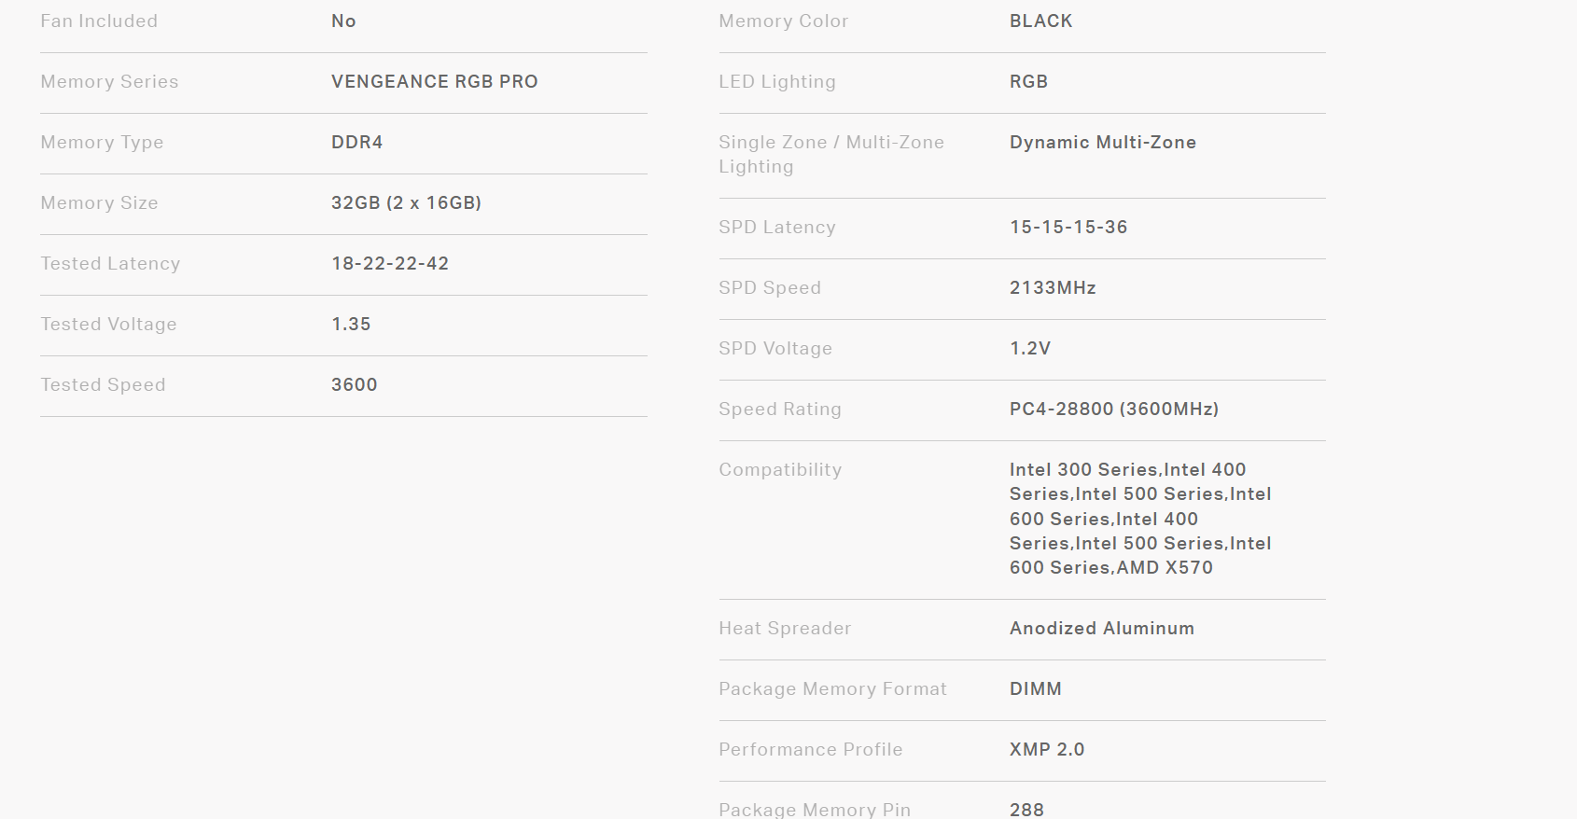1577x819 pixels.
Task: Click the PC4-28800 (3600MHz) speed rating
Action: tap(1113, 409)
